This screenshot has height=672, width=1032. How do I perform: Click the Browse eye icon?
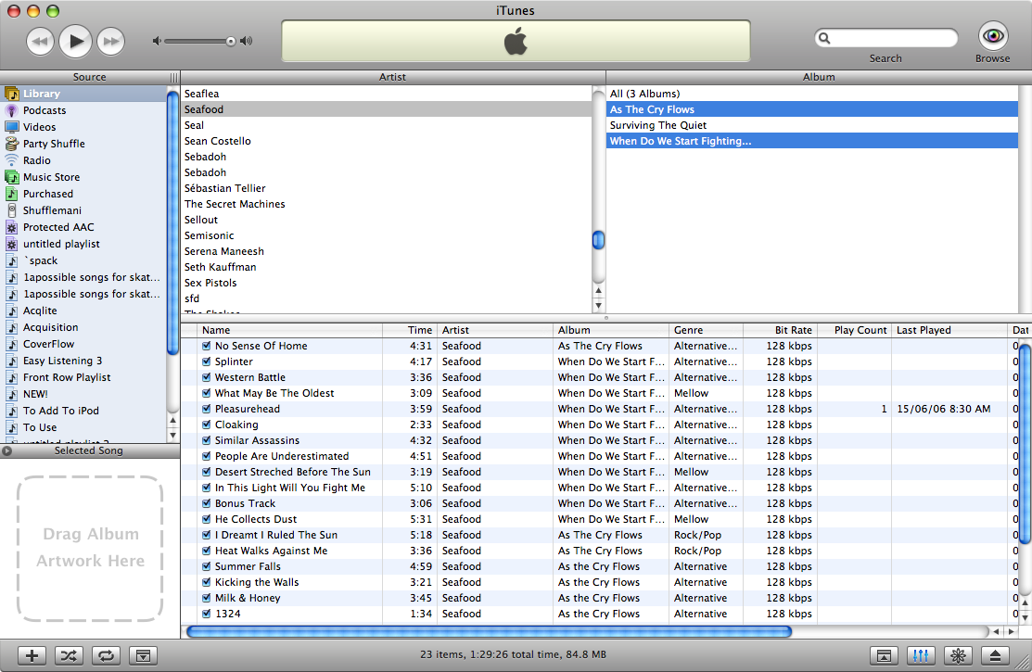[x=992, y=35]
